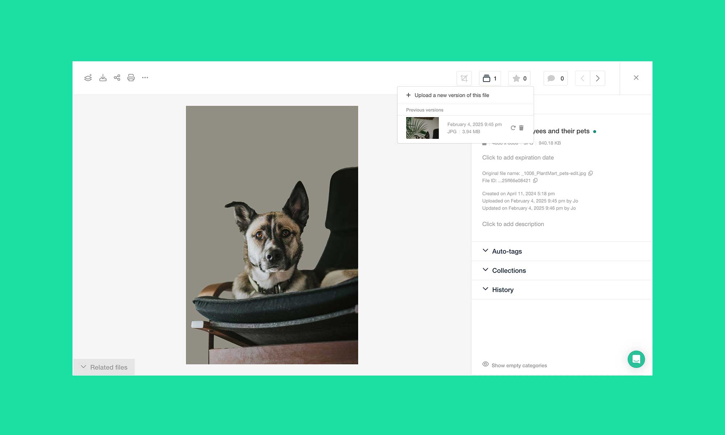Screen dimensions: 725x435
Task: Open the Related files panel
Action: coord(104,367)
